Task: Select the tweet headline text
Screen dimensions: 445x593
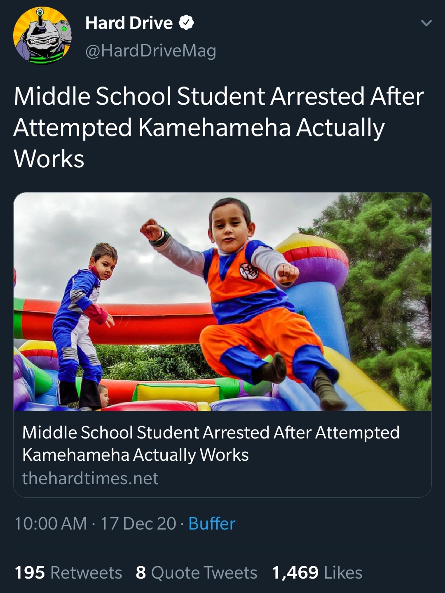Action: pos(219,127)
